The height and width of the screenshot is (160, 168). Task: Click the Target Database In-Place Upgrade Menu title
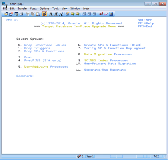[79, 26]
